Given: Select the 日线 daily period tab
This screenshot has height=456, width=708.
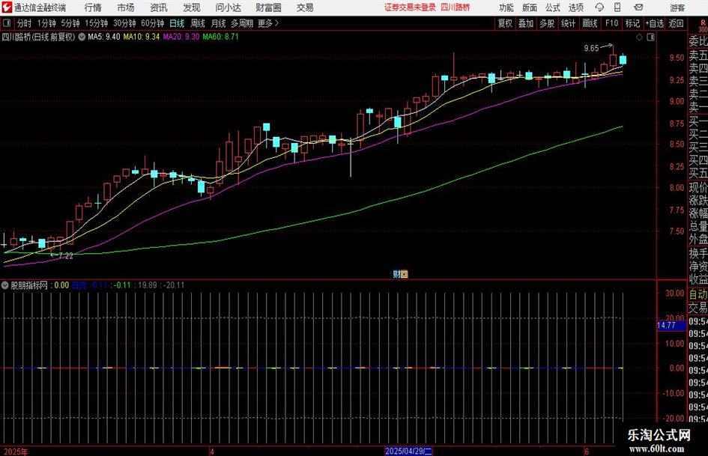Looking at the screenshot, I should pos(177,23).
